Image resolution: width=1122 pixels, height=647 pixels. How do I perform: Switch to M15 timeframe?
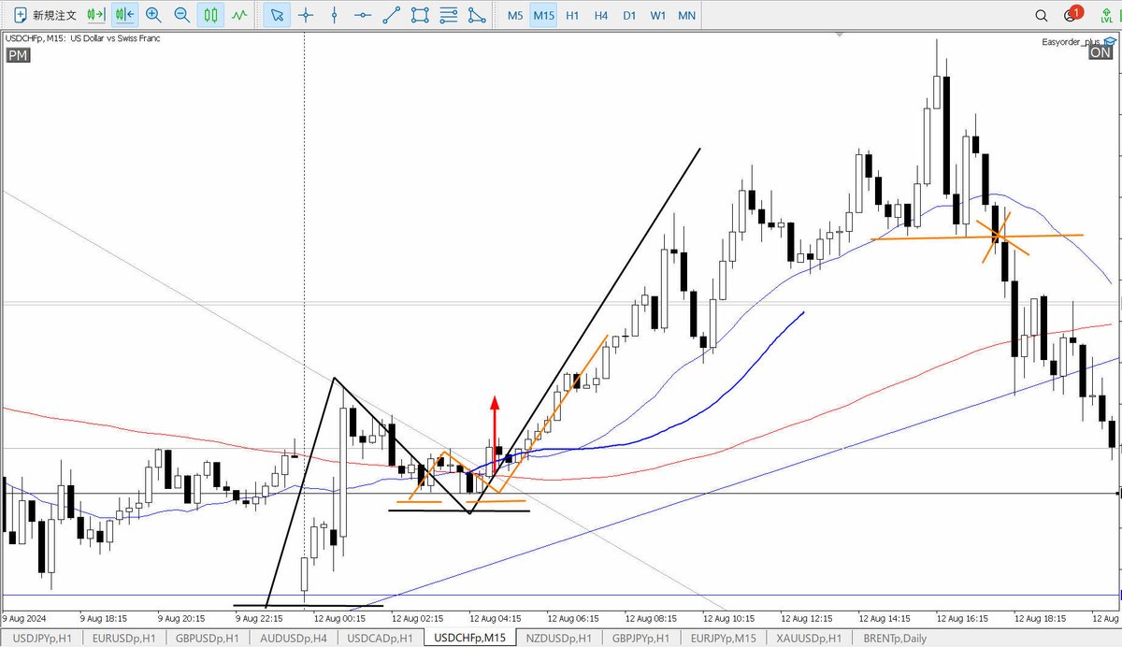[x=543, y=16]
